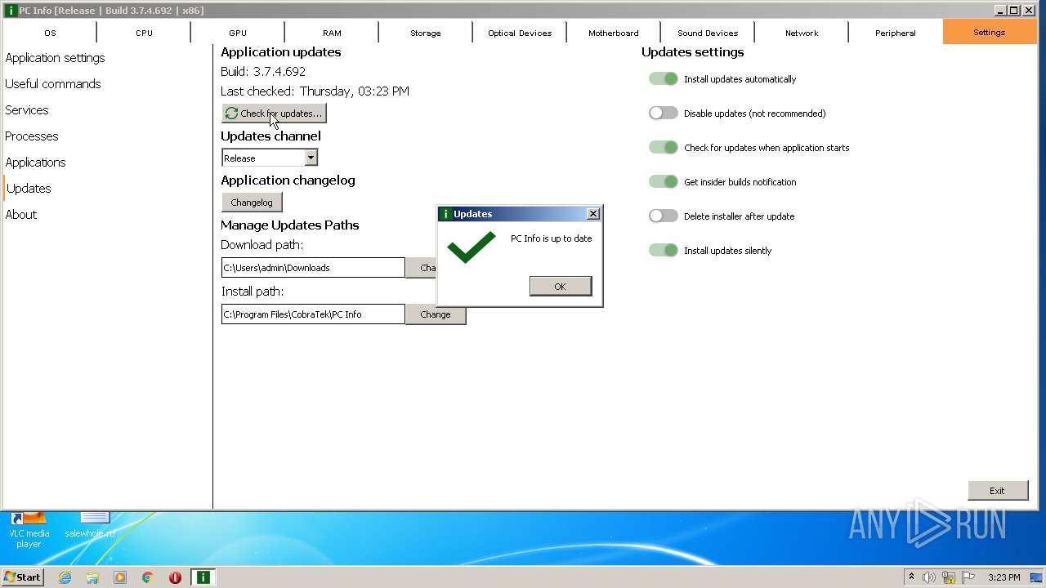Switch to the GPU tab

click(x=238, y=33)
